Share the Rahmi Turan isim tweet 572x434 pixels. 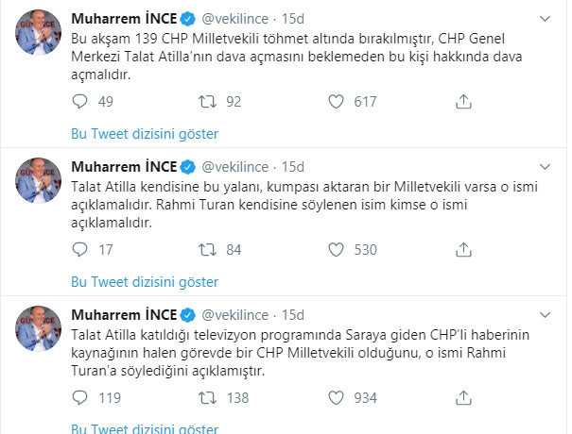pyautogui.click(x=462, y=250)
